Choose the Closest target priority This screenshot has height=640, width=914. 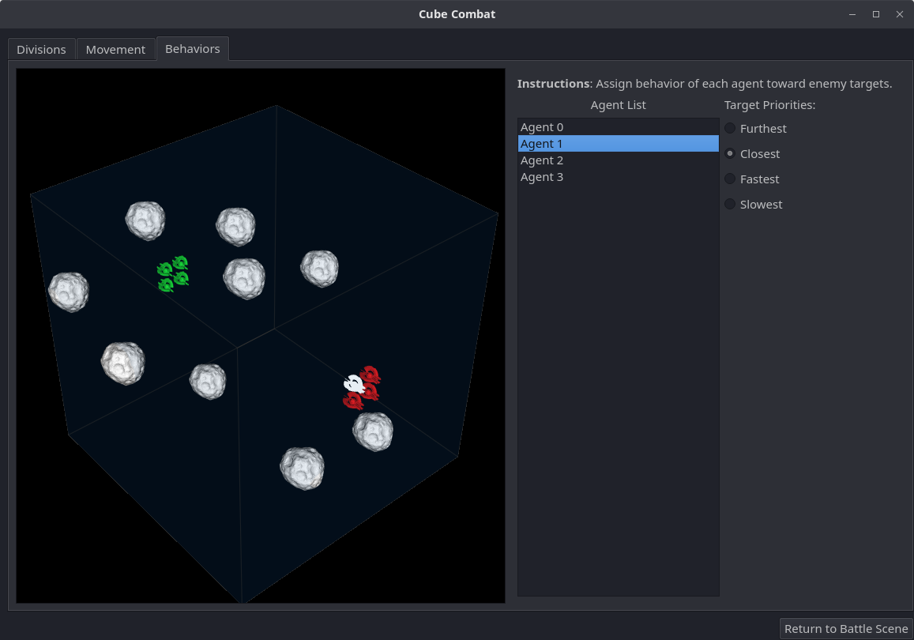coord(730,153)
